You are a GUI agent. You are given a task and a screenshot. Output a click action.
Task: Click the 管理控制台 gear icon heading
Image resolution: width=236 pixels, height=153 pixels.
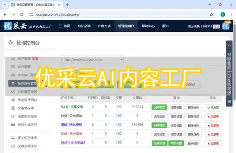coord(11,42)
